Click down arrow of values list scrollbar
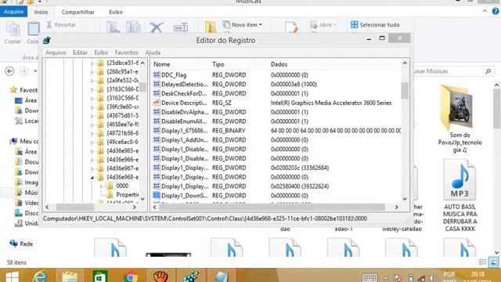This screenshot has width=501, height=282. coord(405,199)
